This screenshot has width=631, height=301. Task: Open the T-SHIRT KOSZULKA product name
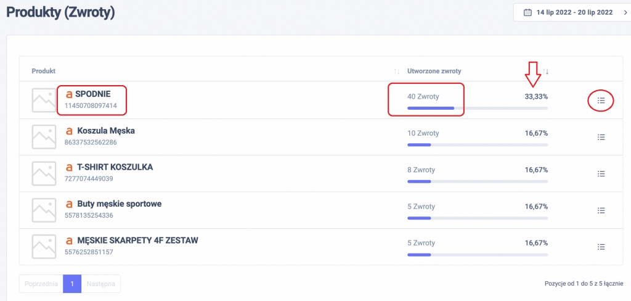point(115,167)
